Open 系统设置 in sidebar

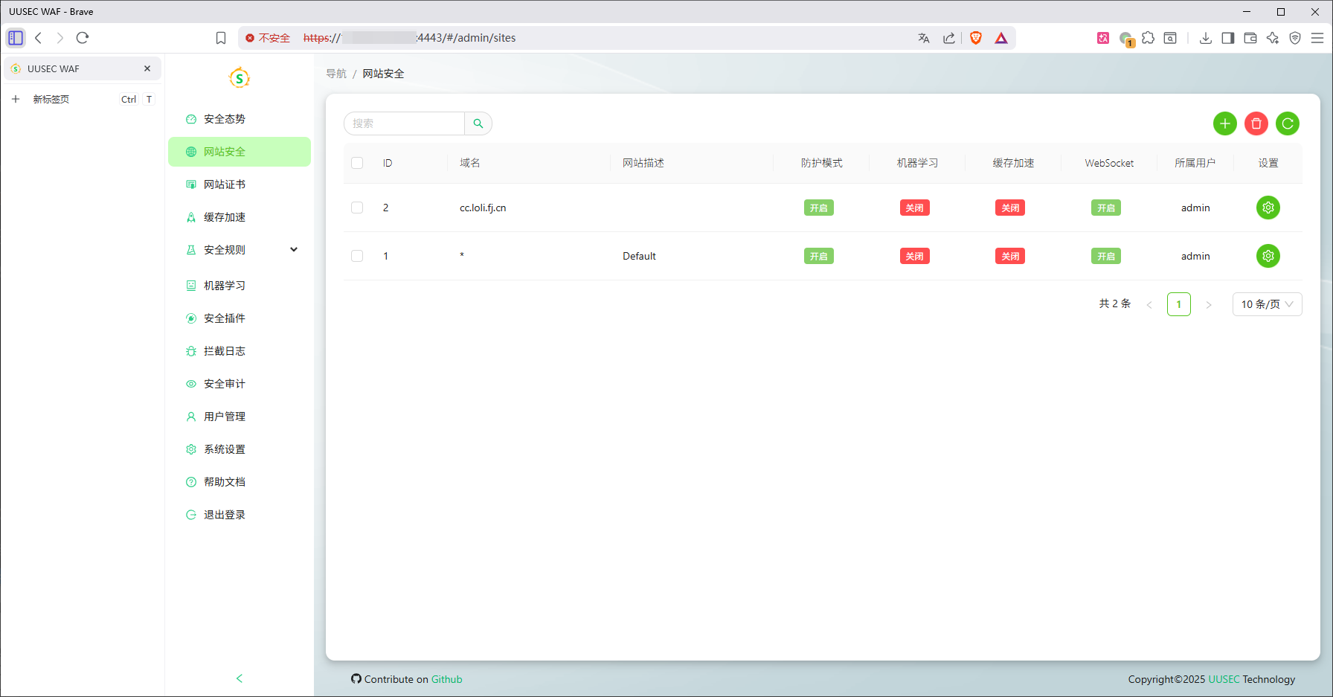pyautogui.click(x=240, y=449)
